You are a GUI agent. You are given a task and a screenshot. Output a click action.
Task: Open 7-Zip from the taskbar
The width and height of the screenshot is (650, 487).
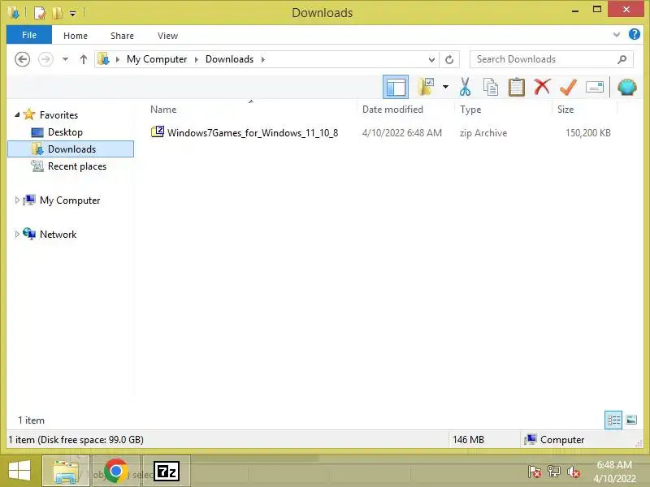tap(167, 472)
